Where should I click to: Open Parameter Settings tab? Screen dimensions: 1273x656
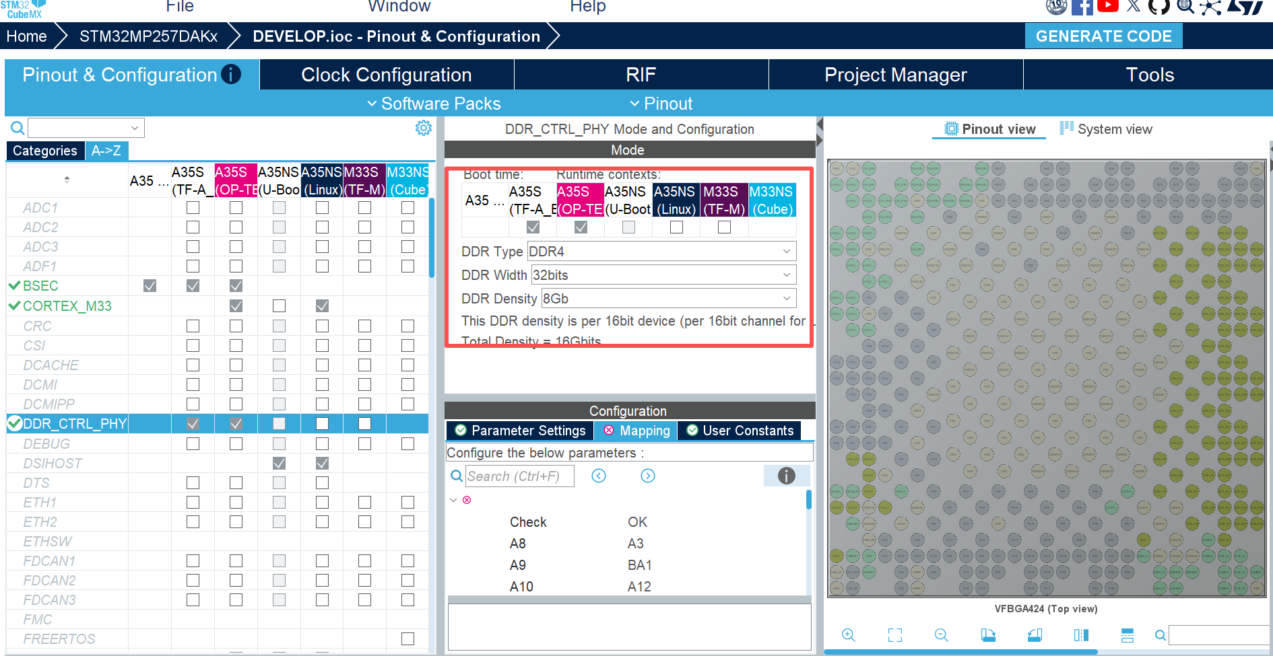(x=520, y=431)
